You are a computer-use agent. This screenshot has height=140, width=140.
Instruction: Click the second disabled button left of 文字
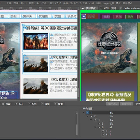tap(126, 104)
